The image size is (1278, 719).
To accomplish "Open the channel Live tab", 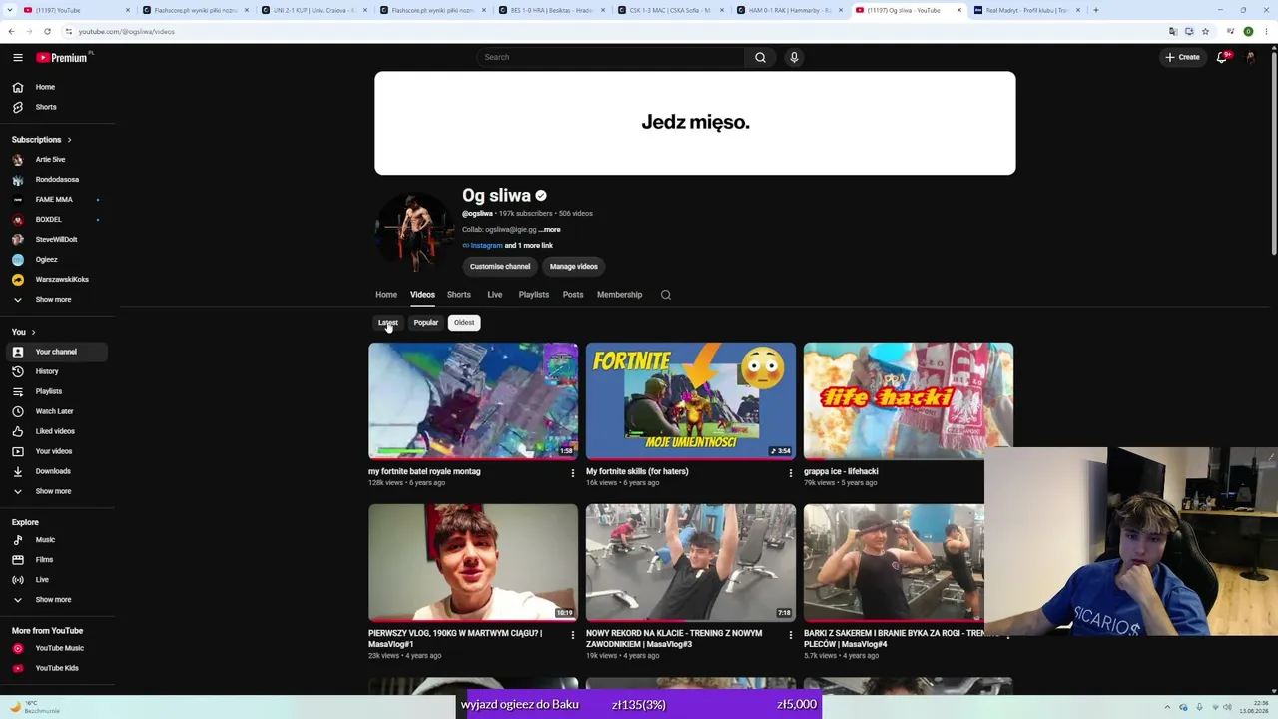I will (495, 295).
